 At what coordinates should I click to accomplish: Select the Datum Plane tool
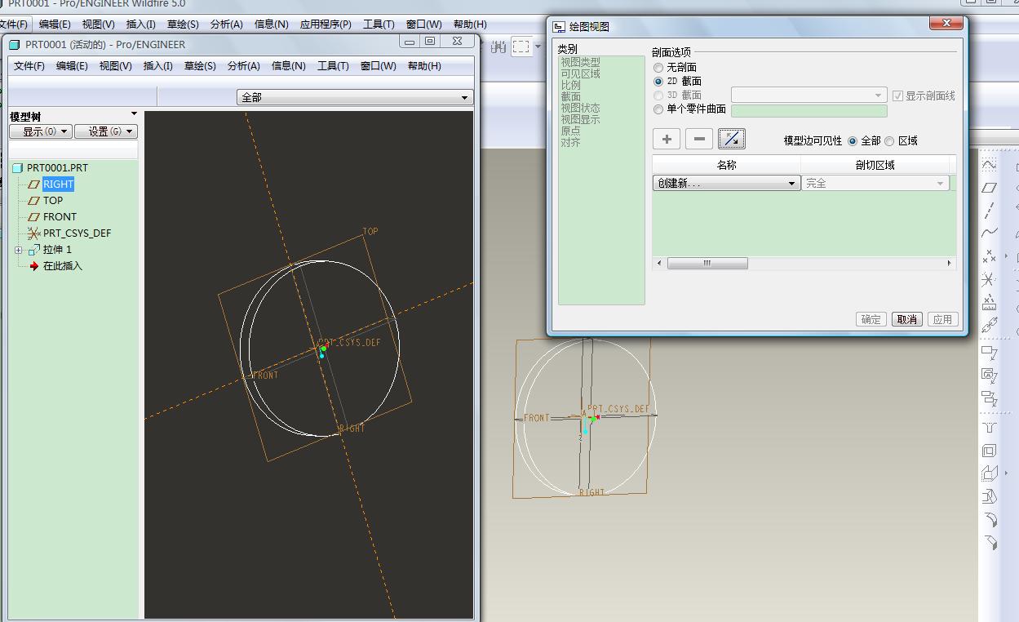989,188
